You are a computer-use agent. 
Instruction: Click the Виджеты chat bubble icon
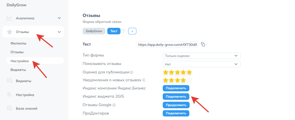coord(9,81)
